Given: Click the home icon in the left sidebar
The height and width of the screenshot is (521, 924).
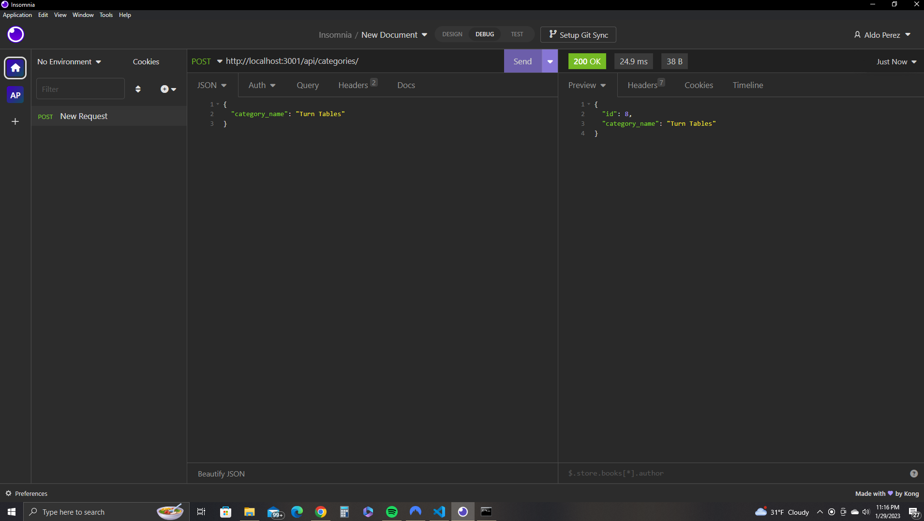Looking at the screenshot, I should [x=15, y=68].
